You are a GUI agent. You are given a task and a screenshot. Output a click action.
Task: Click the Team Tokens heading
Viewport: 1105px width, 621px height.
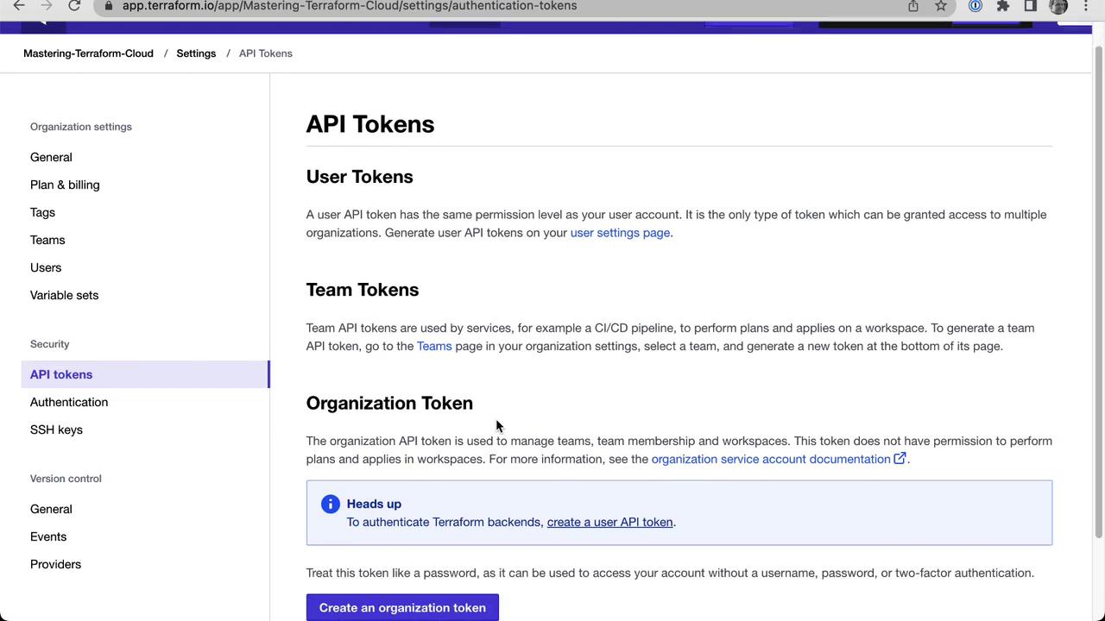pyautogui.click(x=363, y=290)
